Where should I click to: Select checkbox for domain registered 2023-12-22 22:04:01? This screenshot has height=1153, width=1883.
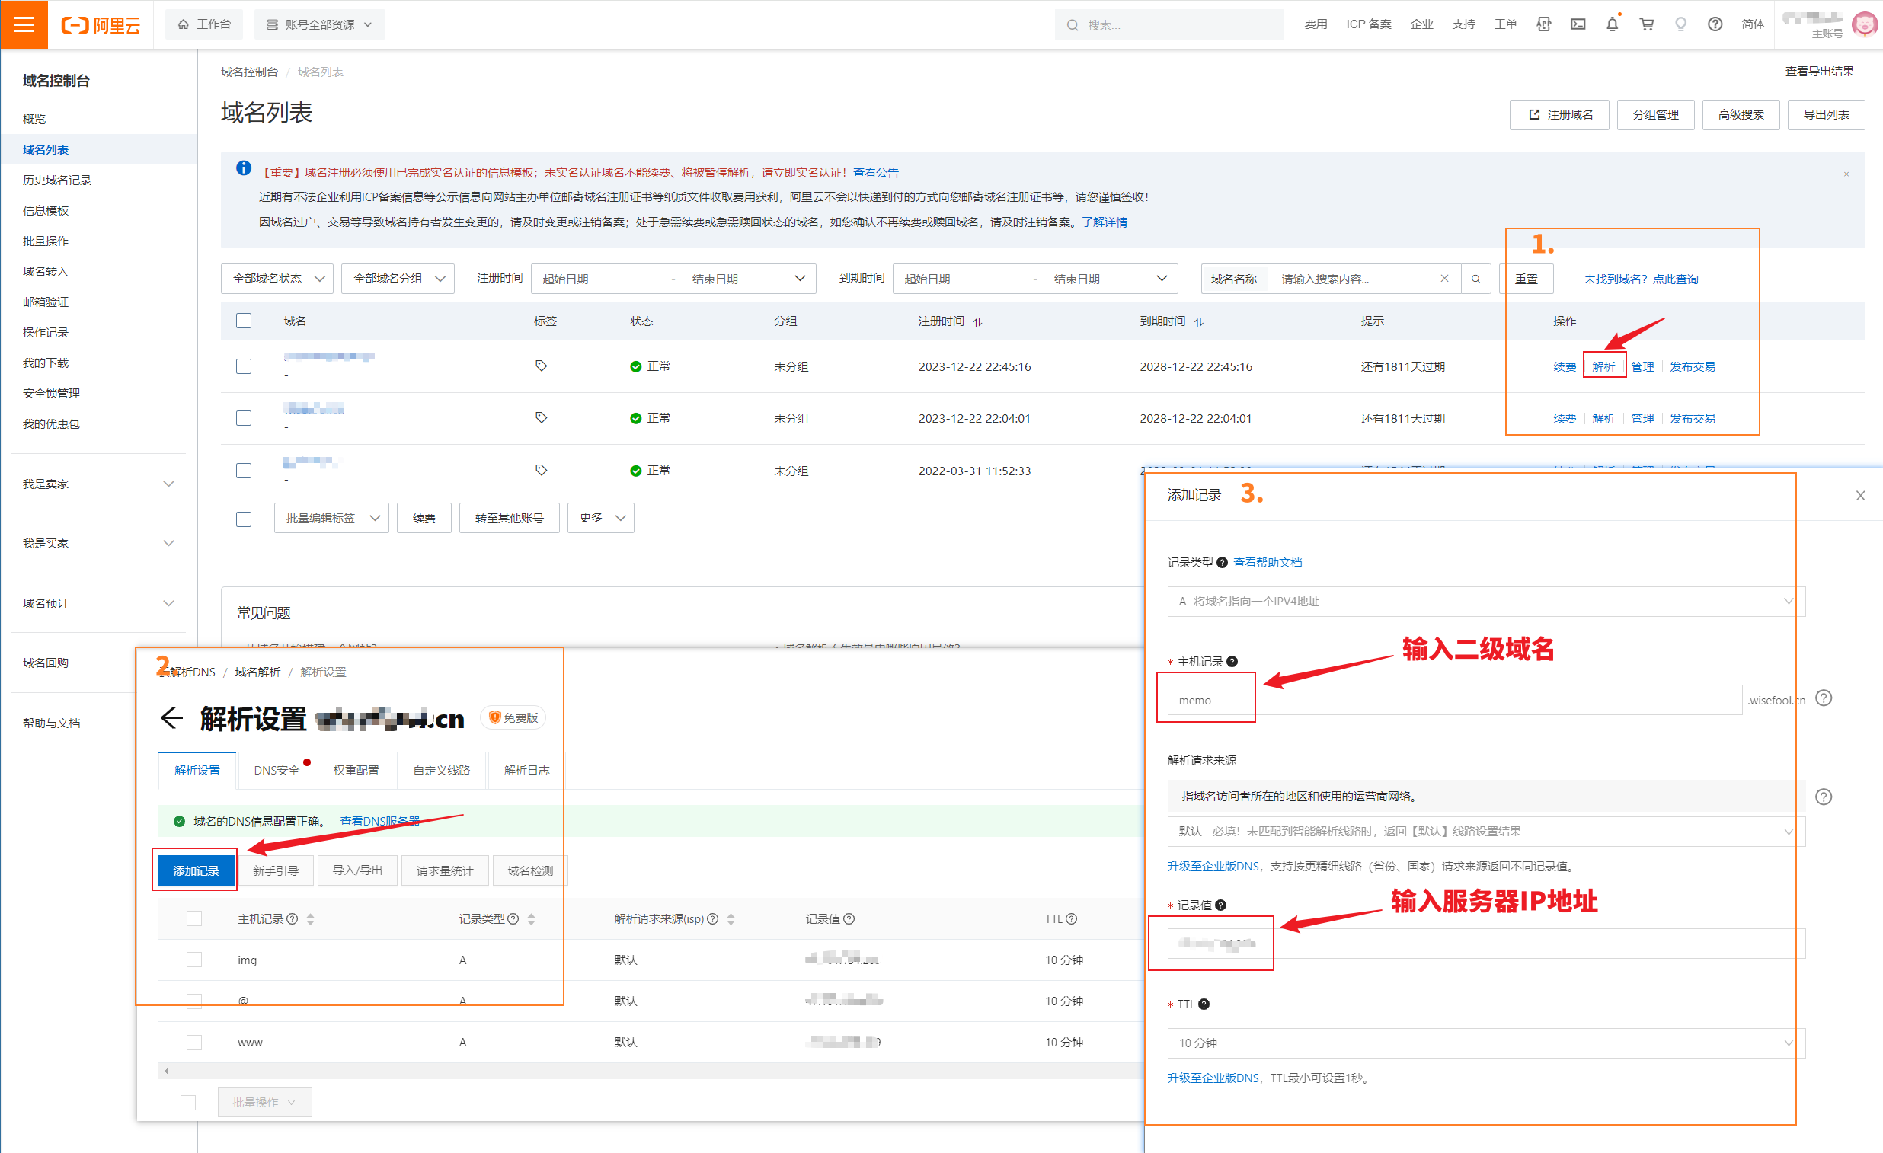pos(244,419)
